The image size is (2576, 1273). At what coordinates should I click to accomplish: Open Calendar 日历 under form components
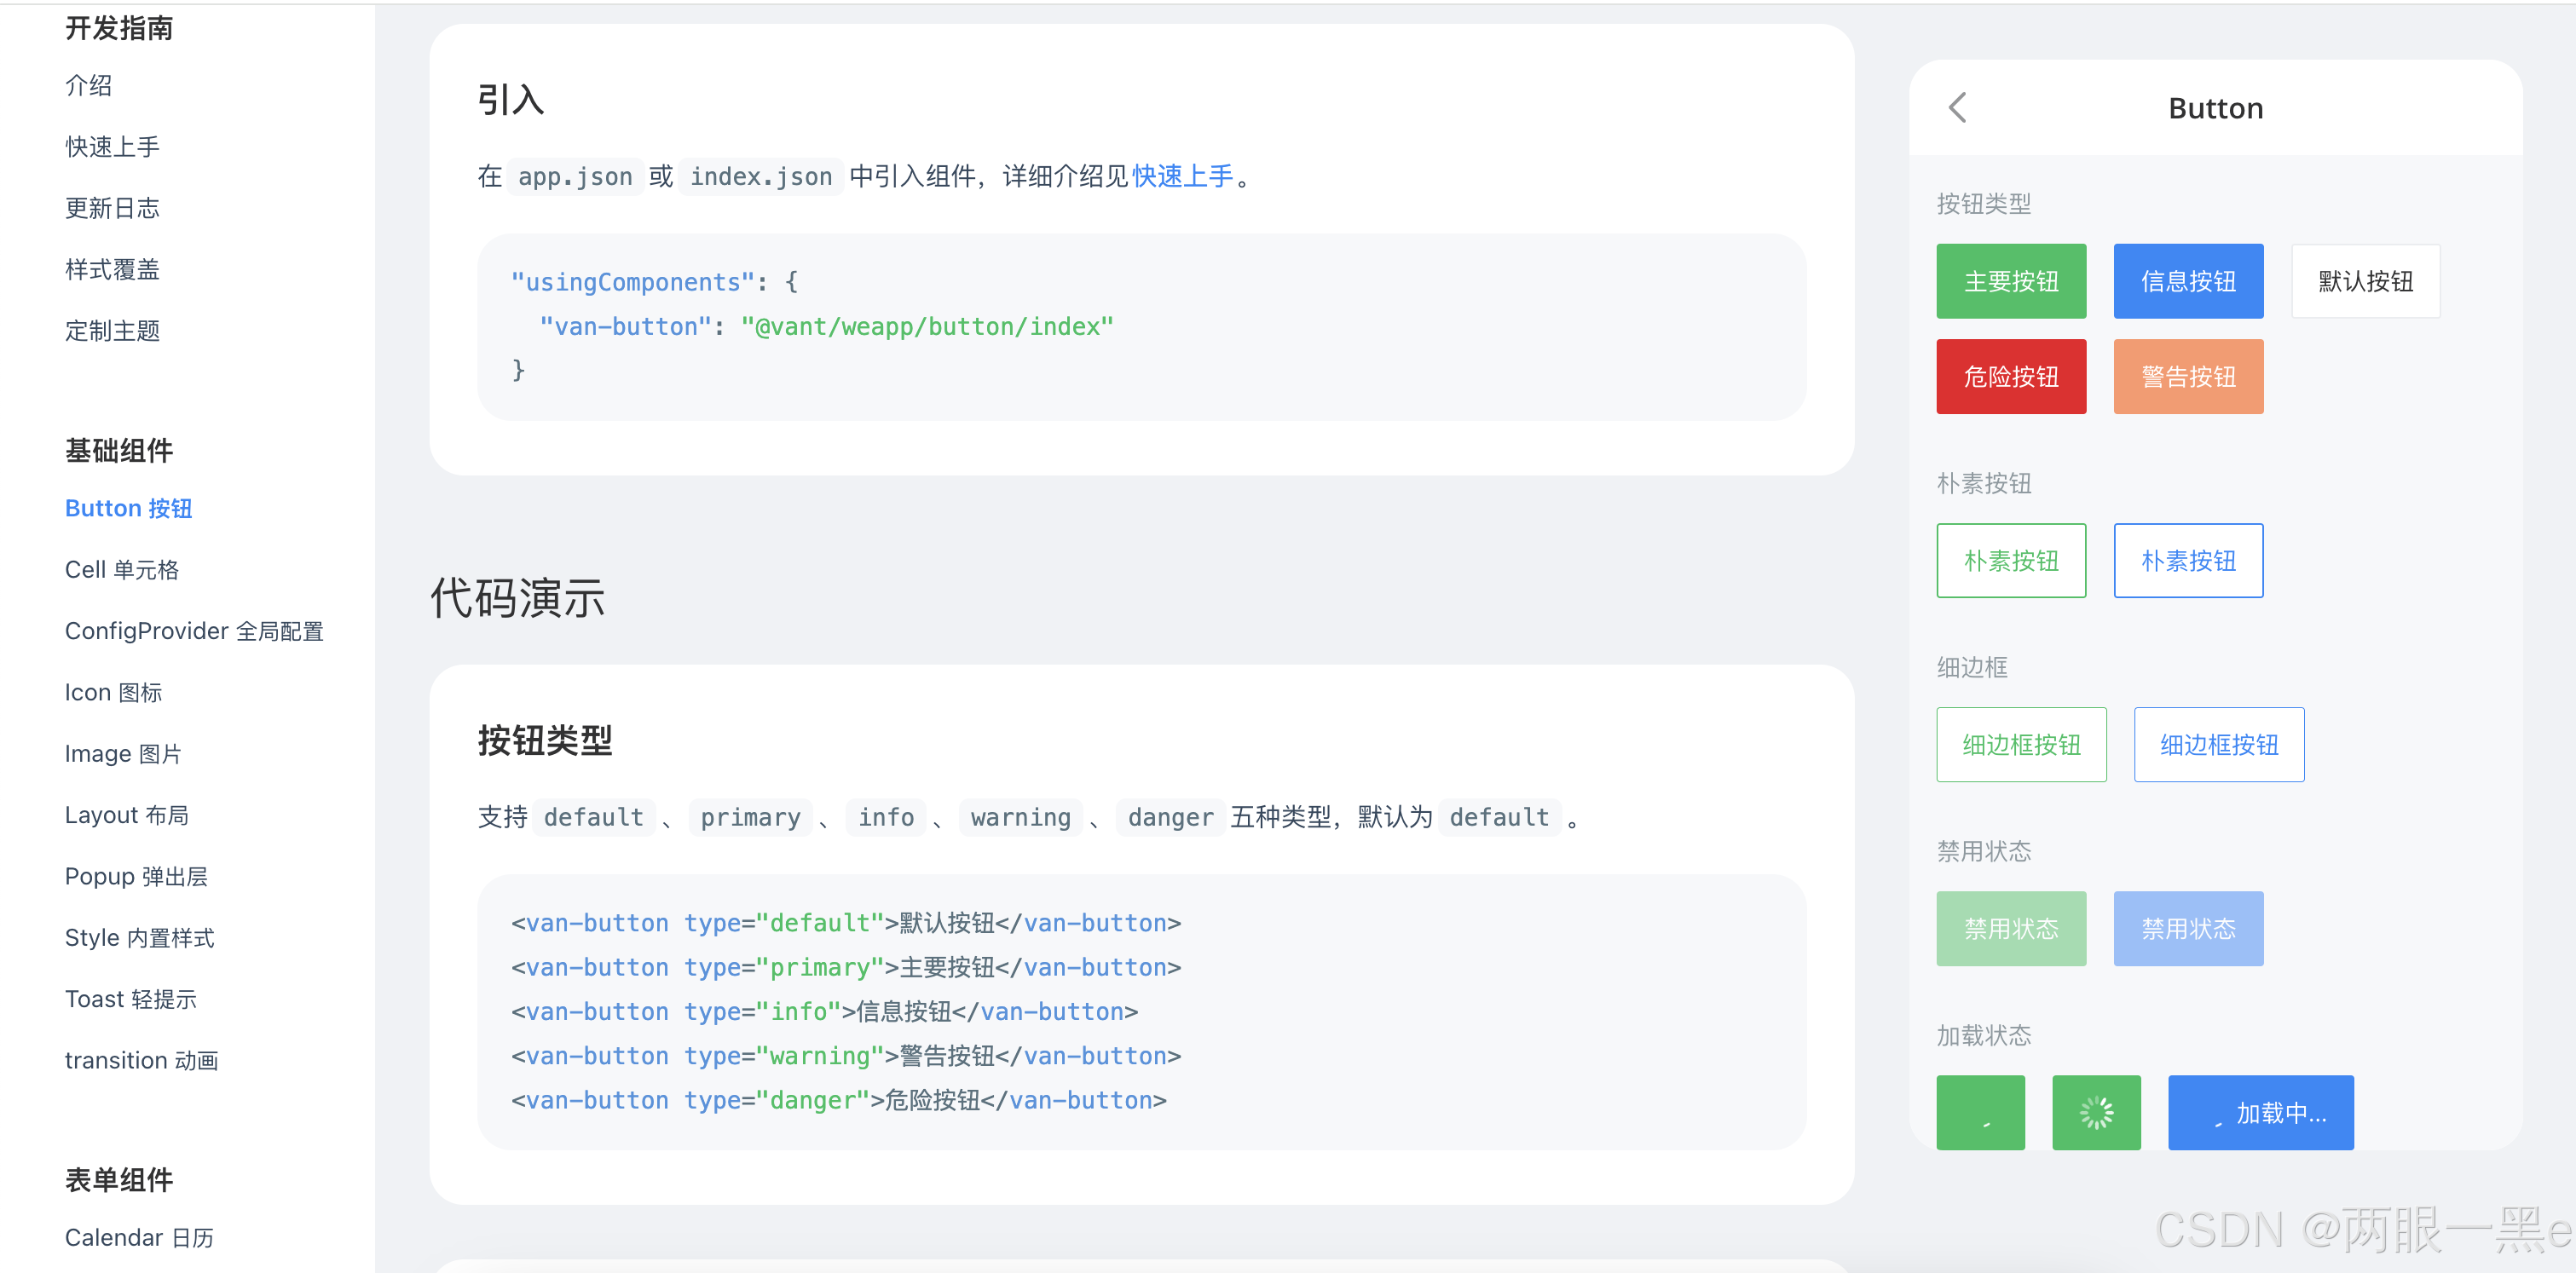139,1237
